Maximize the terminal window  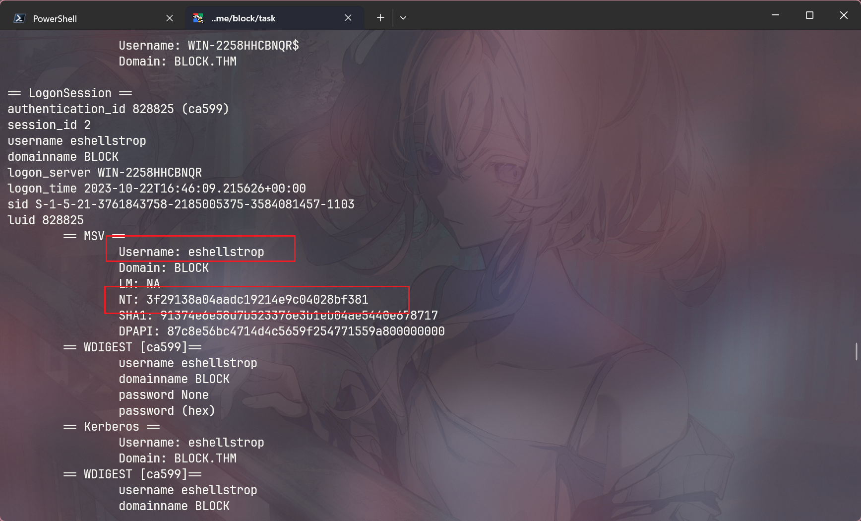[x=809, y=15]
